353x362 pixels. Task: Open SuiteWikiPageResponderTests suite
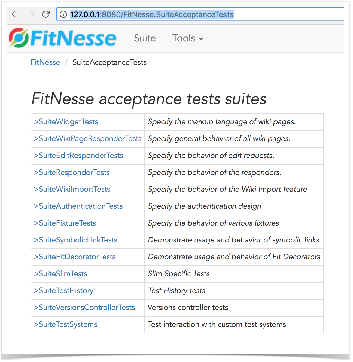tap(88, 139)
